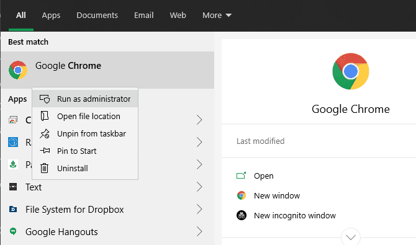This screenshot has width=416, height=245.
Task: Click the pushpin icon for Pin to Start
Action: 45,151
